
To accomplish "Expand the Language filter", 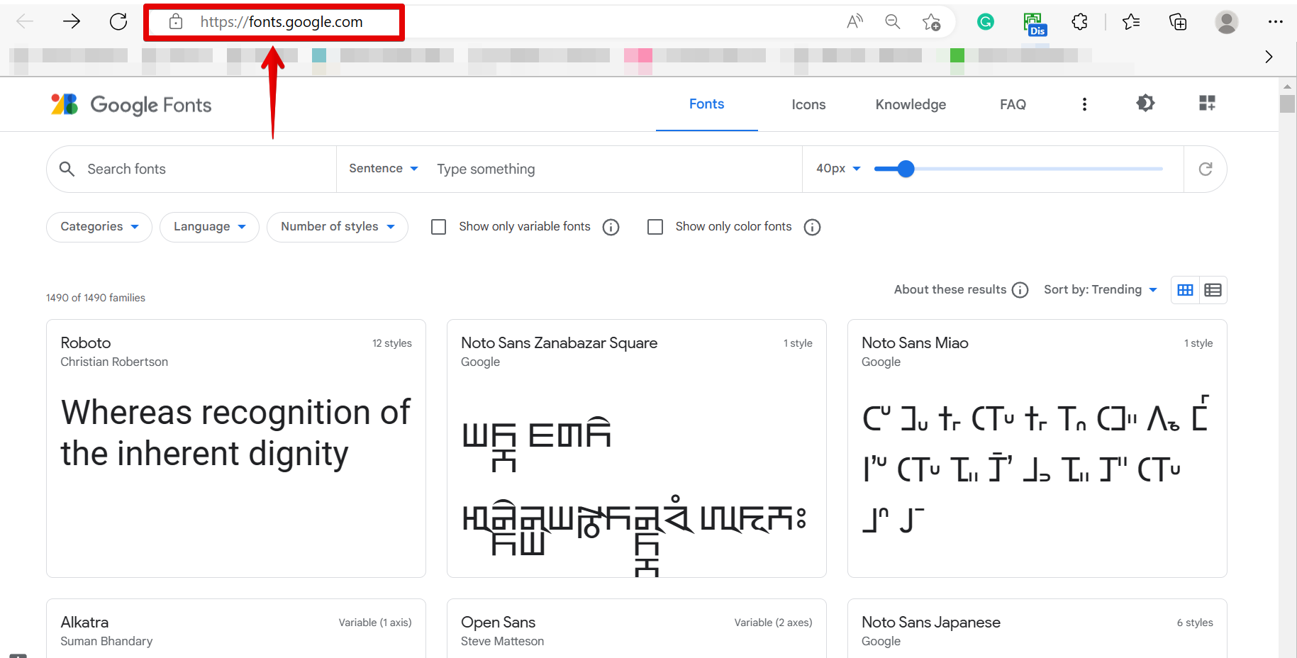I will pyautogui.click(x=209, y=227).
